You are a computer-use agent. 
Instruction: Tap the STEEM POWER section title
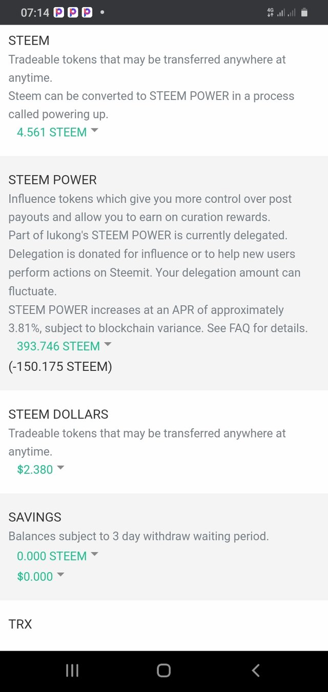[52, 180]
